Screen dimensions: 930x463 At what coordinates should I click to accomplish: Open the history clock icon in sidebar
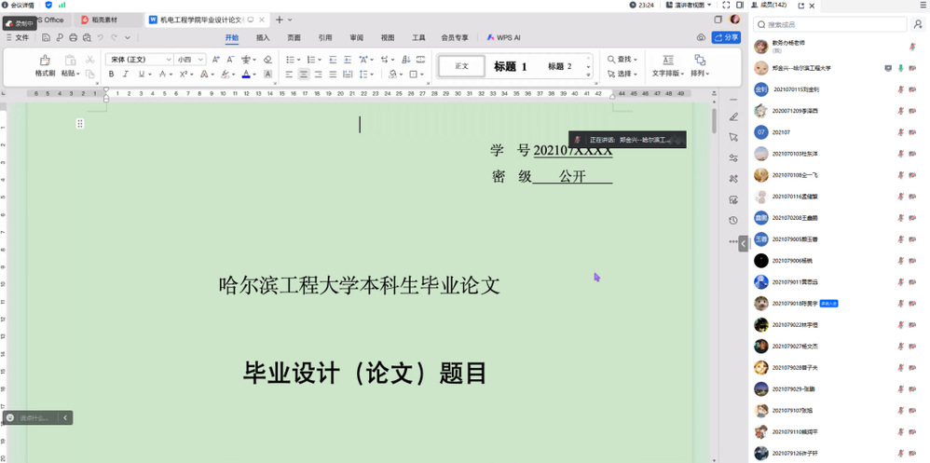tap(733, 220)
